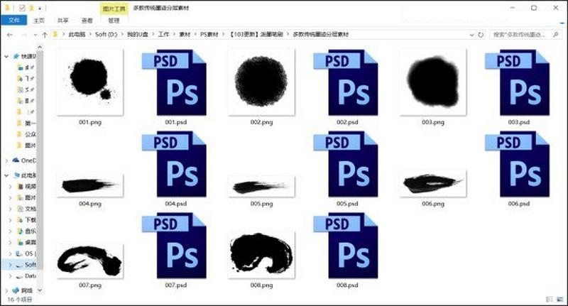The image size is (568, 306).
Task: Expand the Data drive tree arrow
Action: (11, 276)
